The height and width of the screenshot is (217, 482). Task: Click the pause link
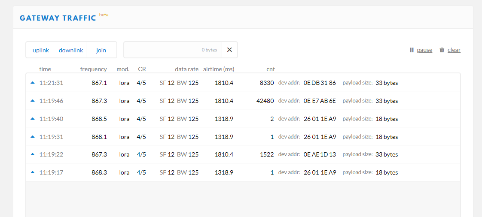pyautogui.click(x=424, y=50)
